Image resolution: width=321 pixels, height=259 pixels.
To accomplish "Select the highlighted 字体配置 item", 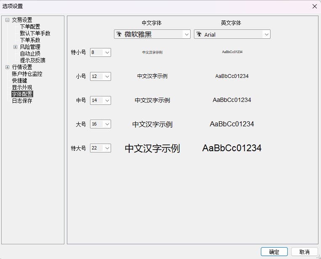I will pos(22,94).
